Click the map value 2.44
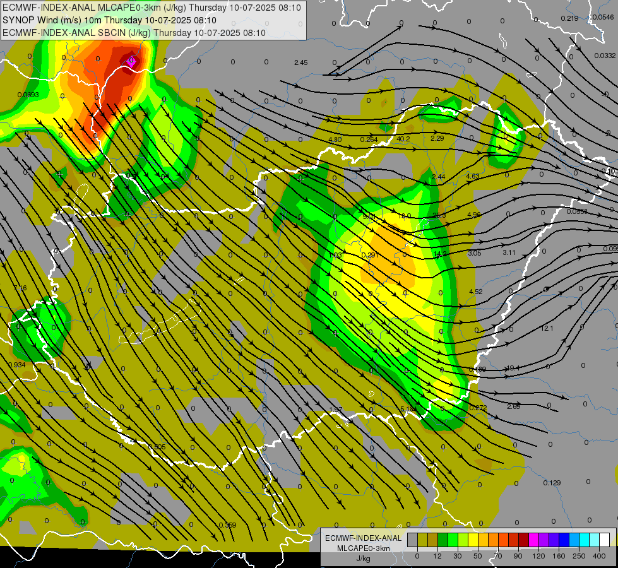The image size is (618, 568). pos(438,177)
